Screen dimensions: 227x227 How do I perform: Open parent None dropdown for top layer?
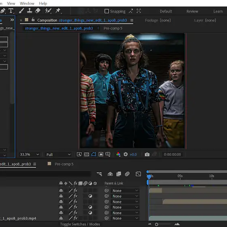point(125,191)
